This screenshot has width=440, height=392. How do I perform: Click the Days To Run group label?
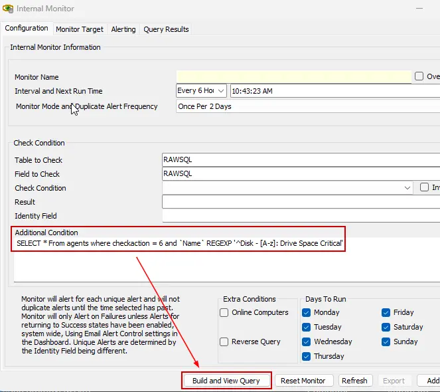325,299
